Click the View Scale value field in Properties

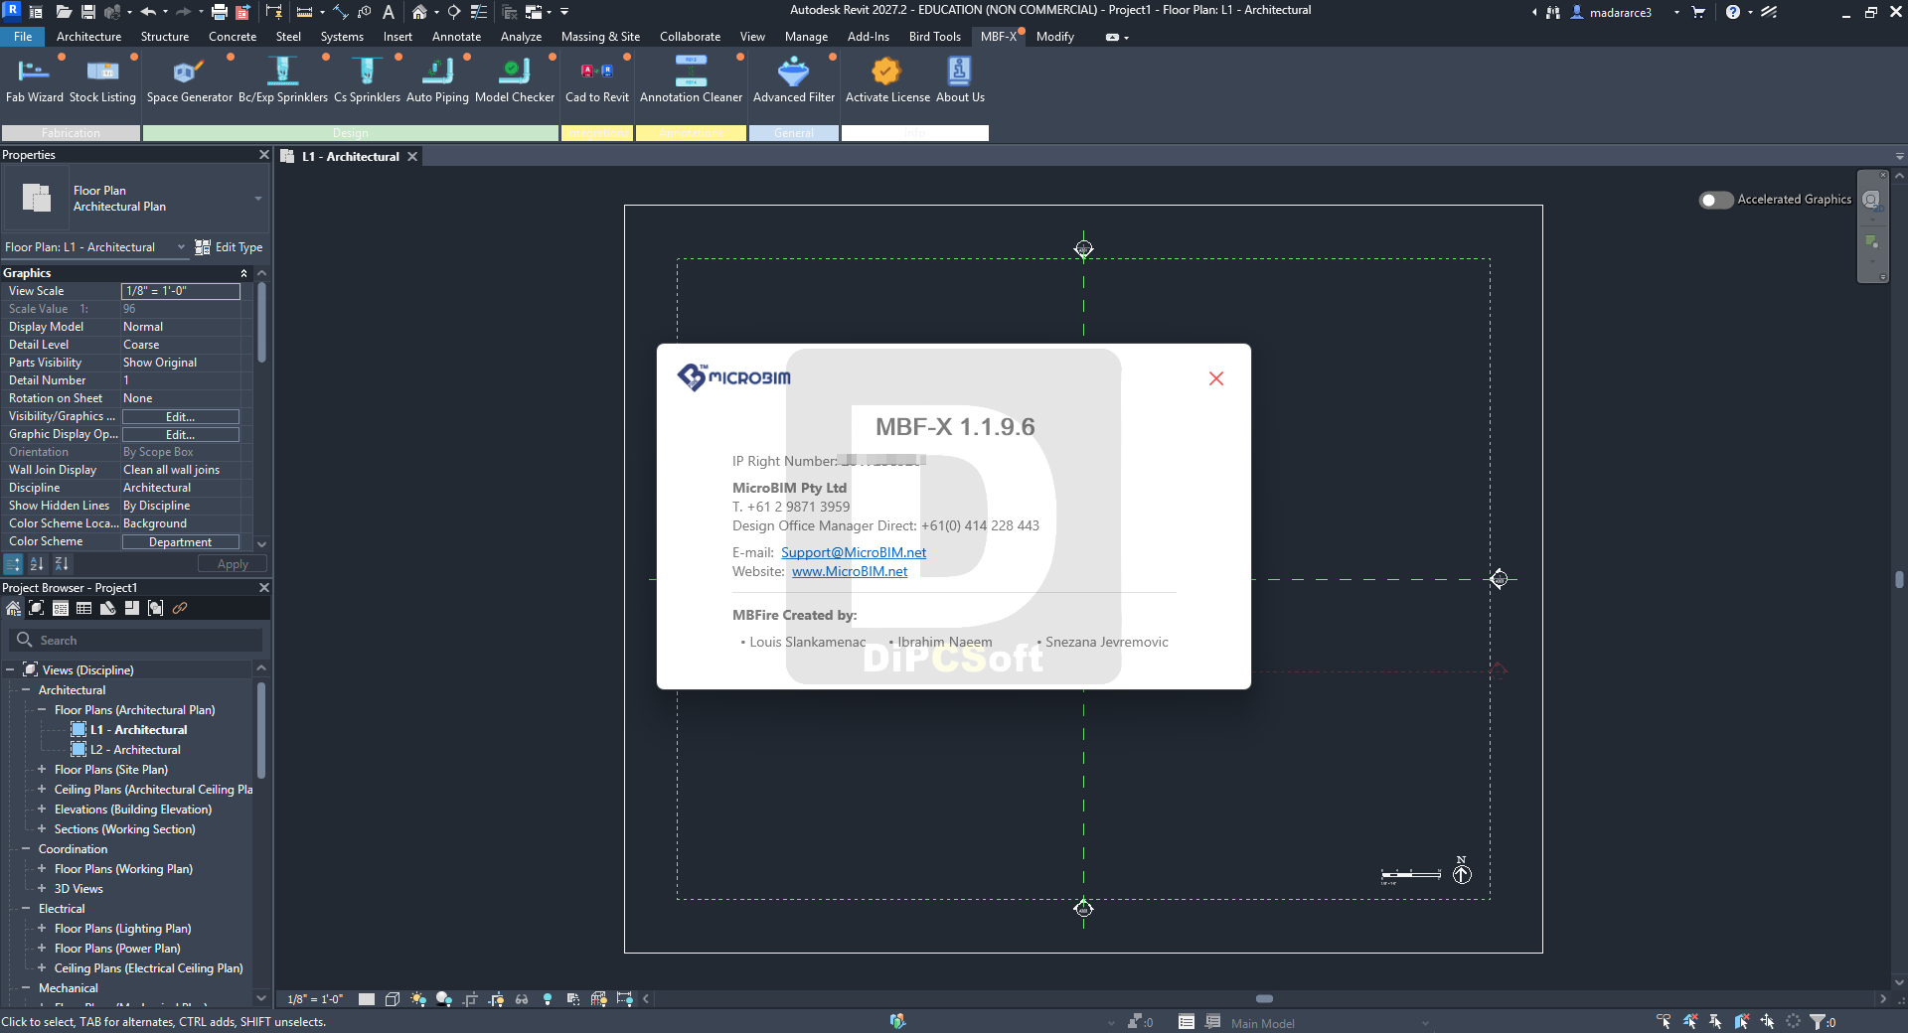[x=181, y=291]
